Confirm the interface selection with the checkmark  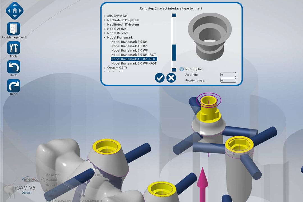tap(160, 78)
